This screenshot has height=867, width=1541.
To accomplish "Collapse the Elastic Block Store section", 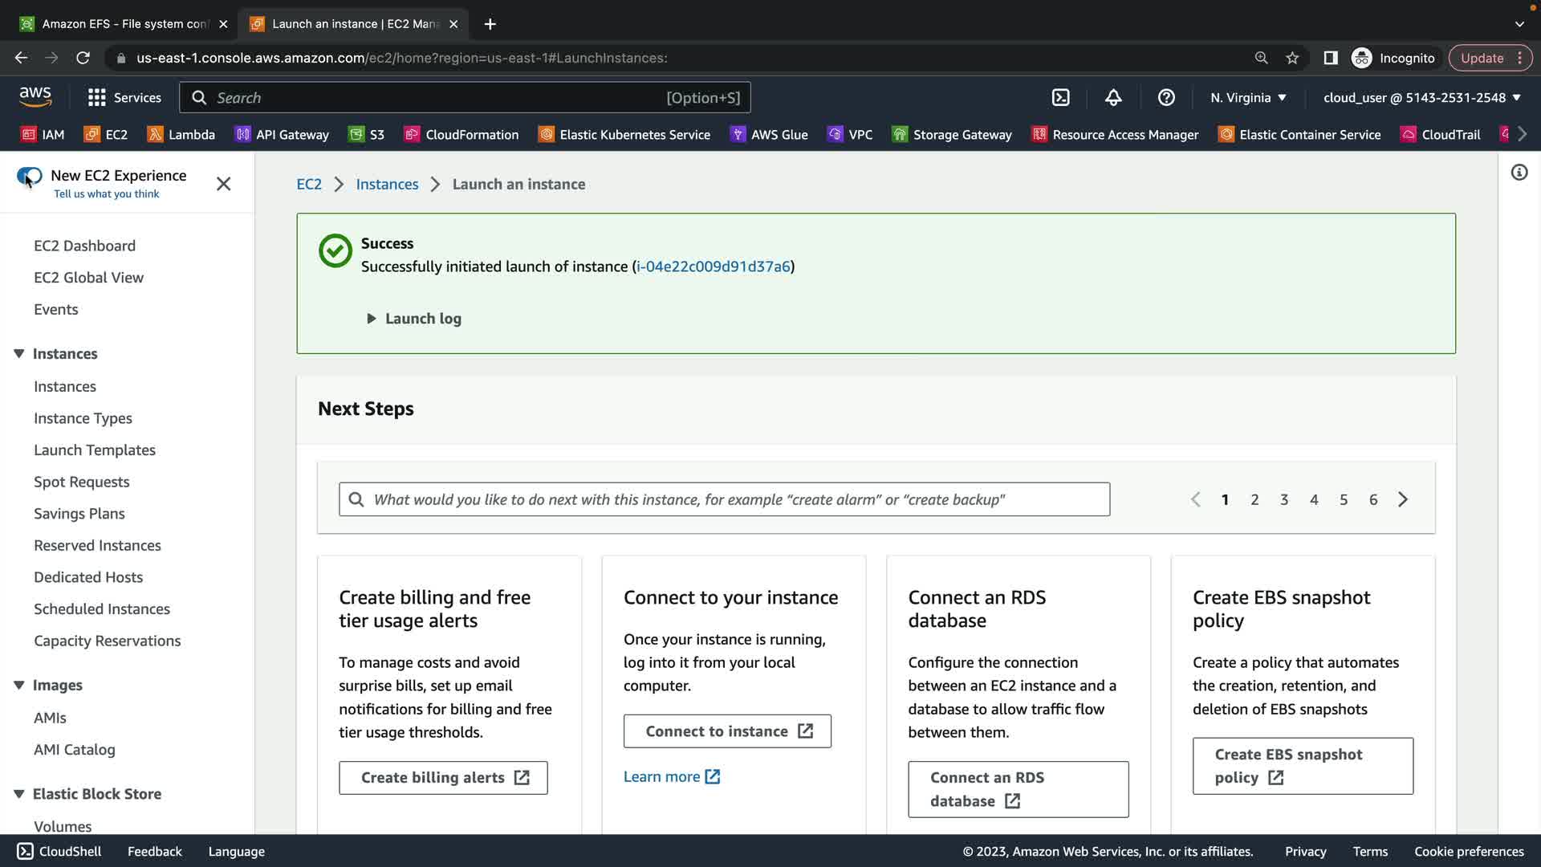I will pos(19,794).
